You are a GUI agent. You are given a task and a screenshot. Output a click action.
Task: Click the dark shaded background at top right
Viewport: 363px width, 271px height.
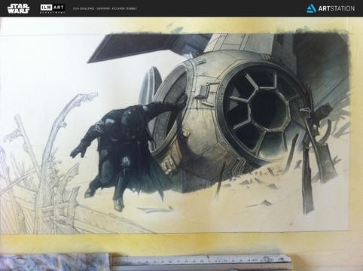(324, 58)
